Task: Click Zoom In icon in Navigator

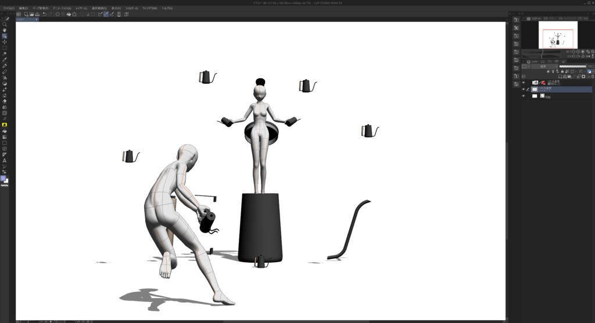Action: click(578, 52)
